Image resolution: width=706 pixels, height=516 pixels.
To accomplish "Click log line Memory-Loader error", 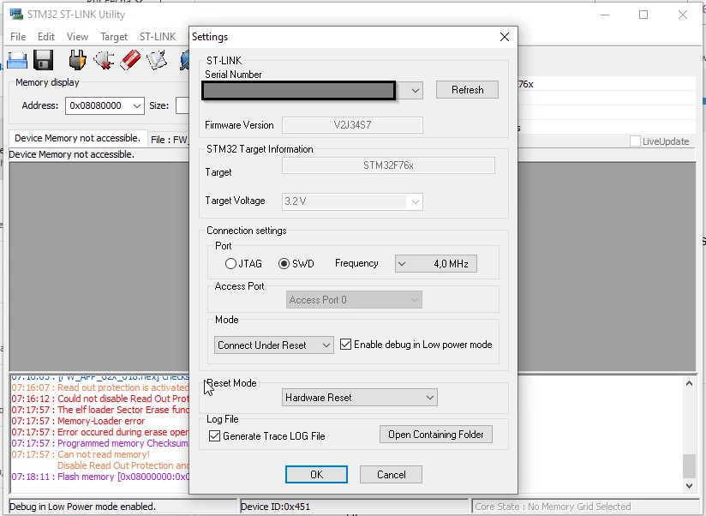I will pyautogui.click(x=78, y=421).
